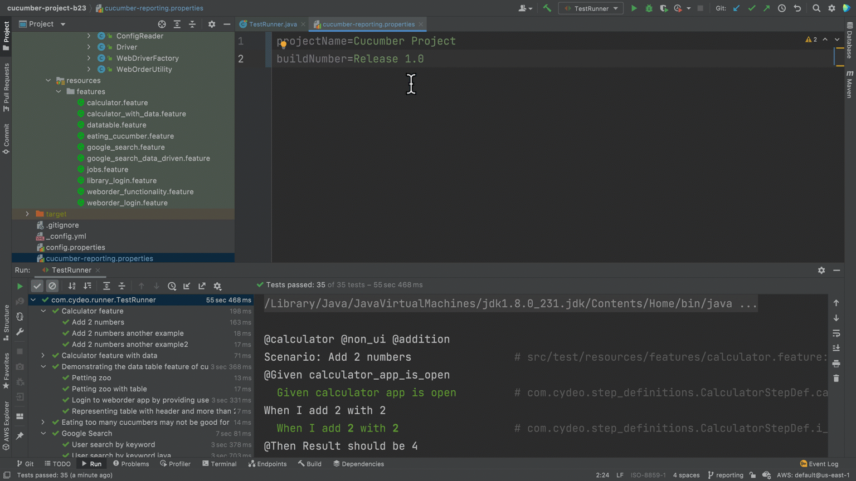Collapse Google Search test node
The image size is (856, 481).
point(43,433)
